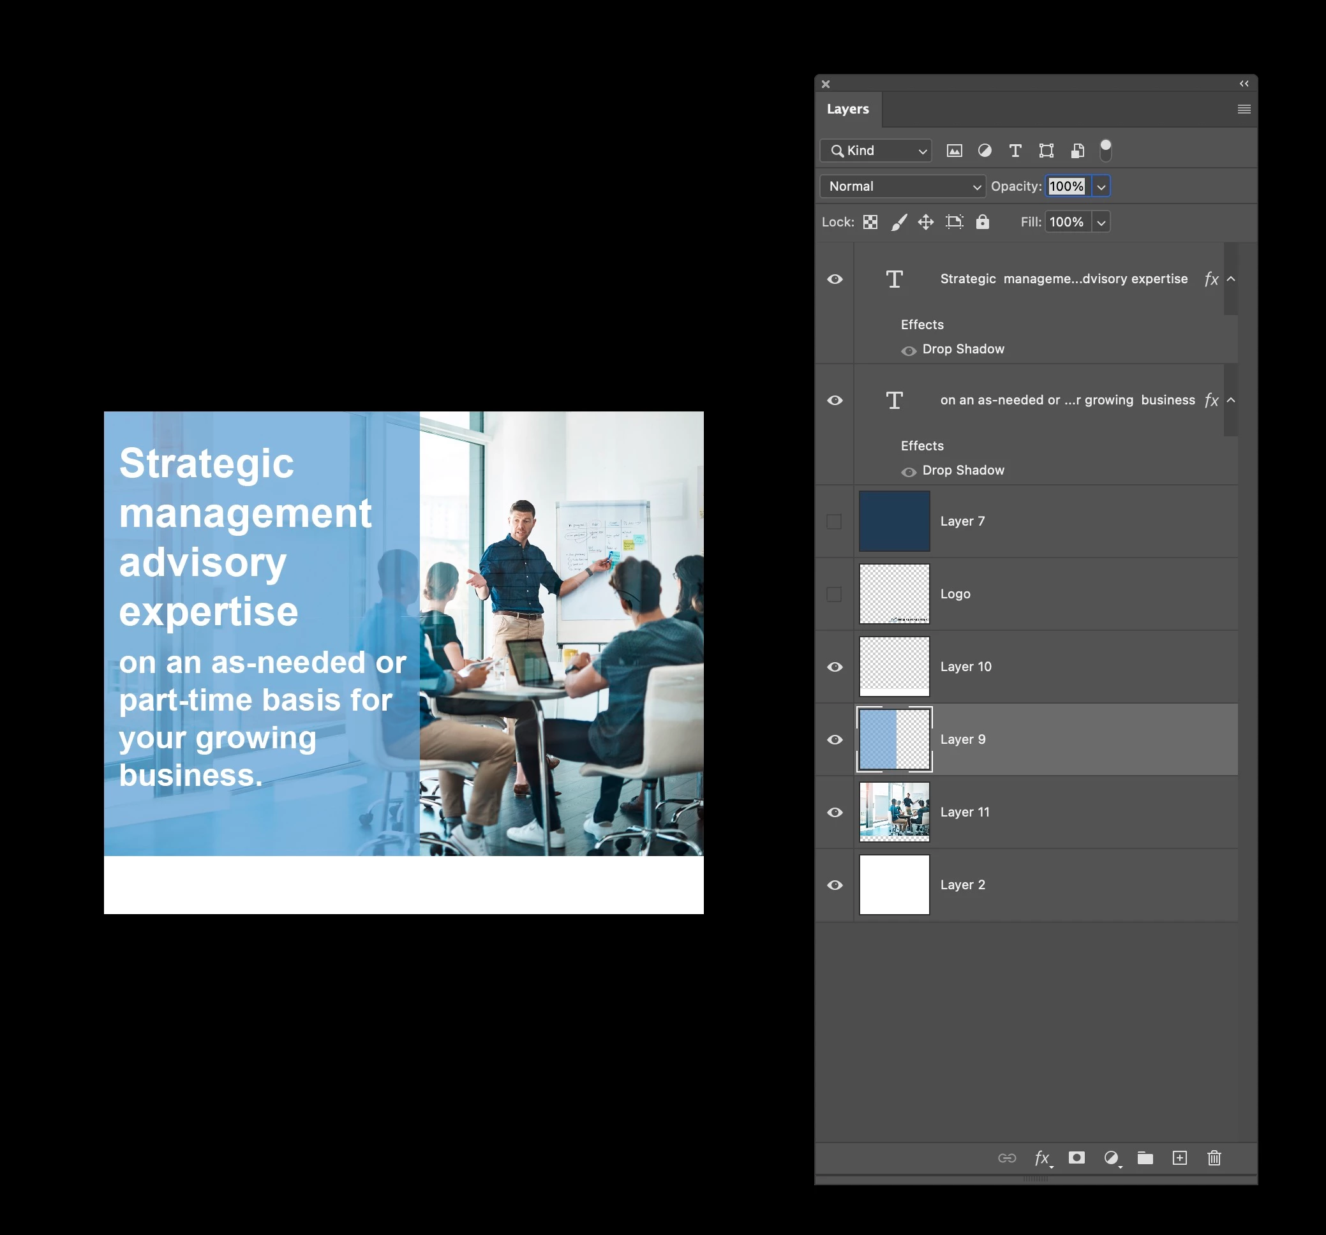The image size is (1326, 1235).
Task: Open the Normal blend mode dropdown
Action: point(902,187)
